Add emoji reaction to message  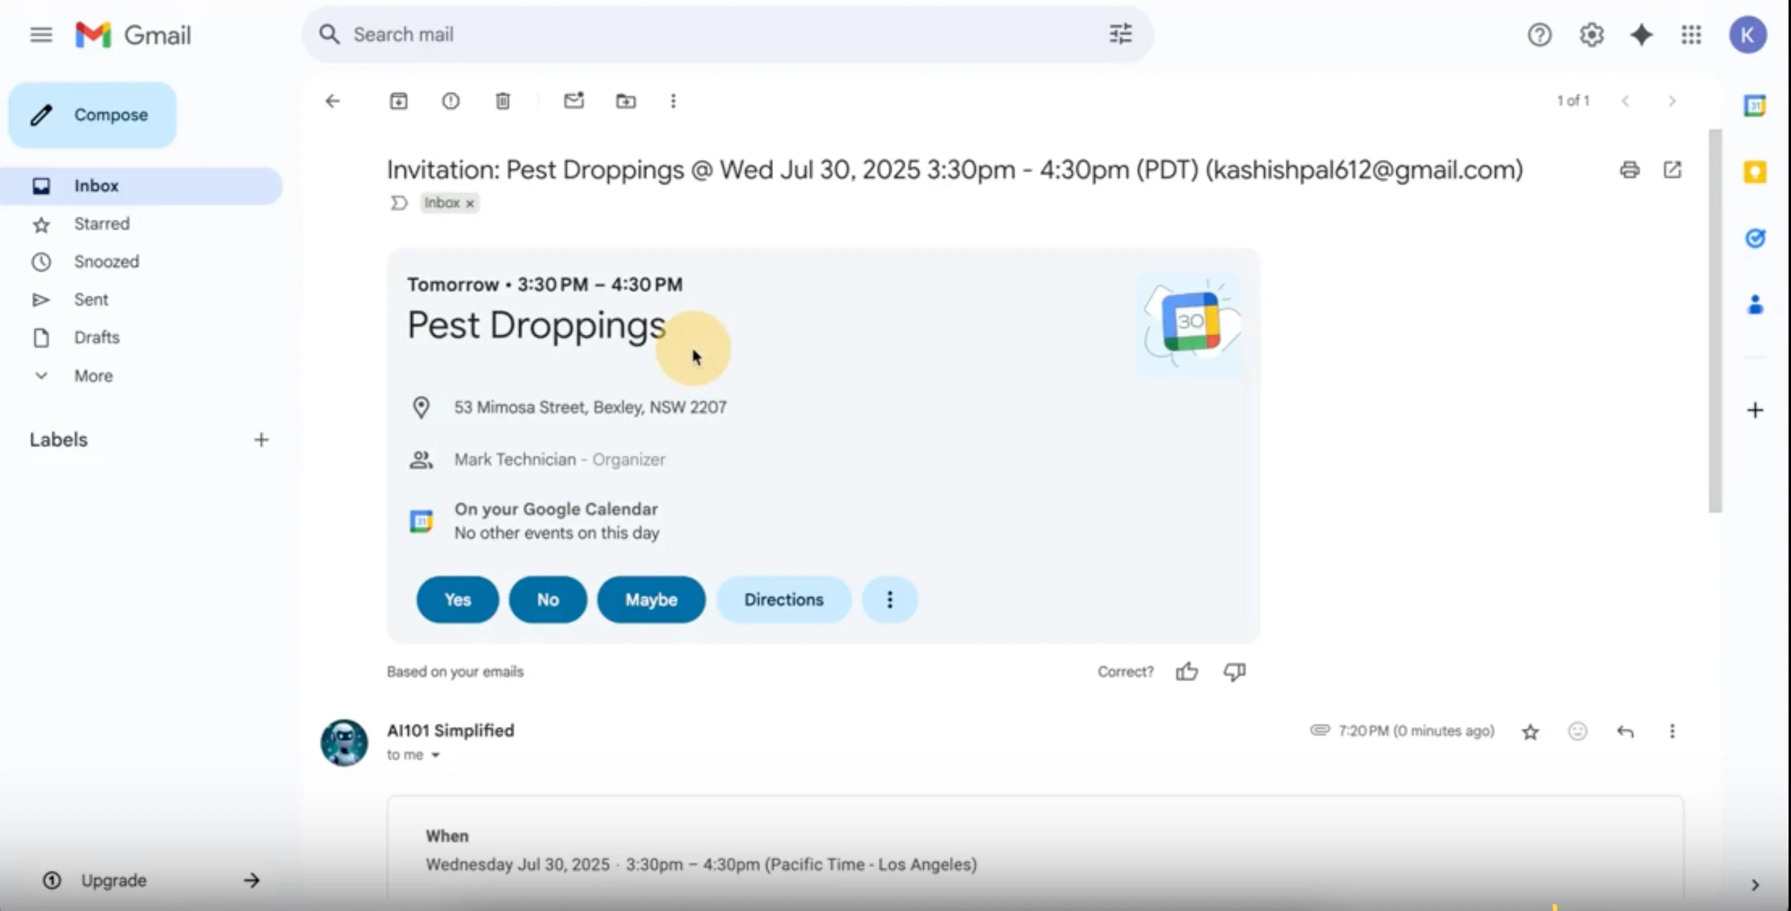(x=1577, y=732)
